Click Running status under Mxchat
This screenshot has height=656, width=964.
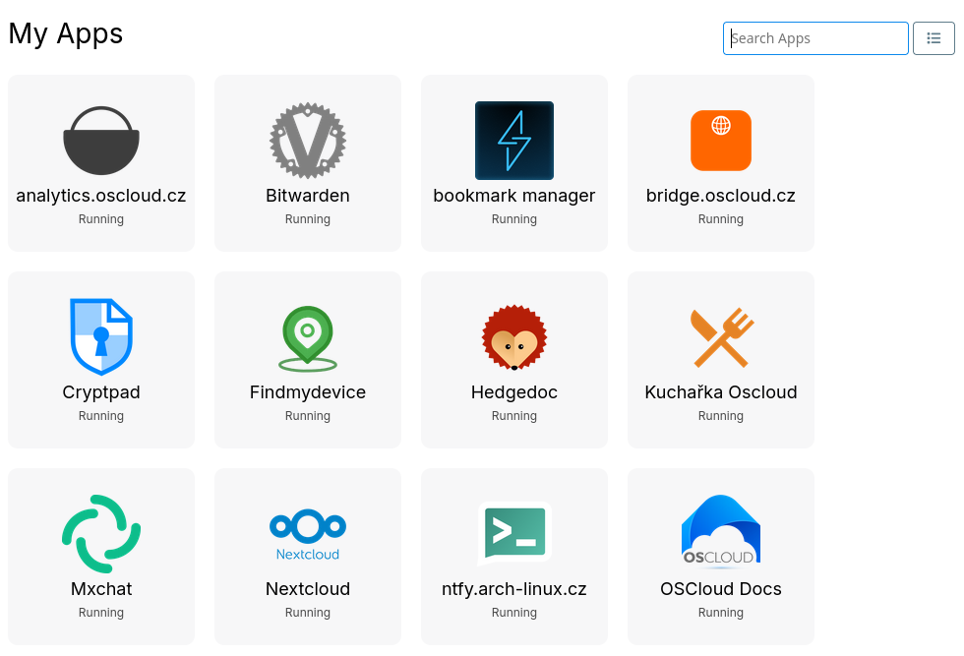[101, 613]
